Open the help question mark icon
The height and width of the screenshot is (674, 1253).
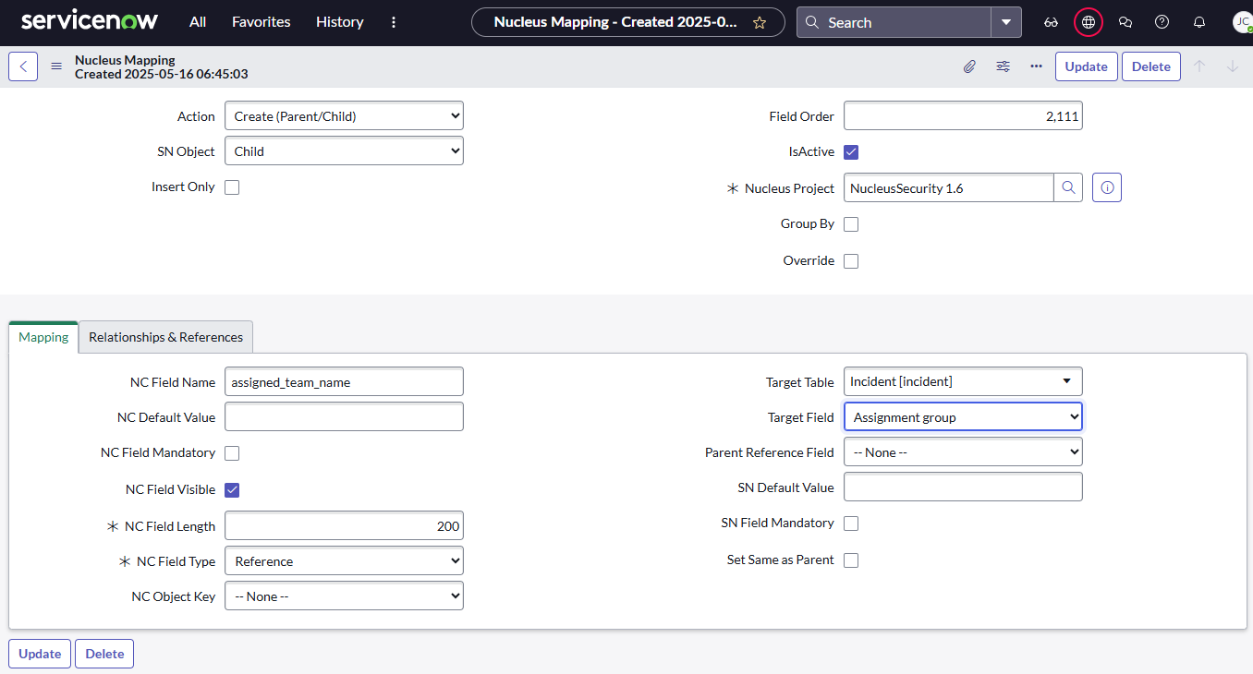tap(1162, 22)
